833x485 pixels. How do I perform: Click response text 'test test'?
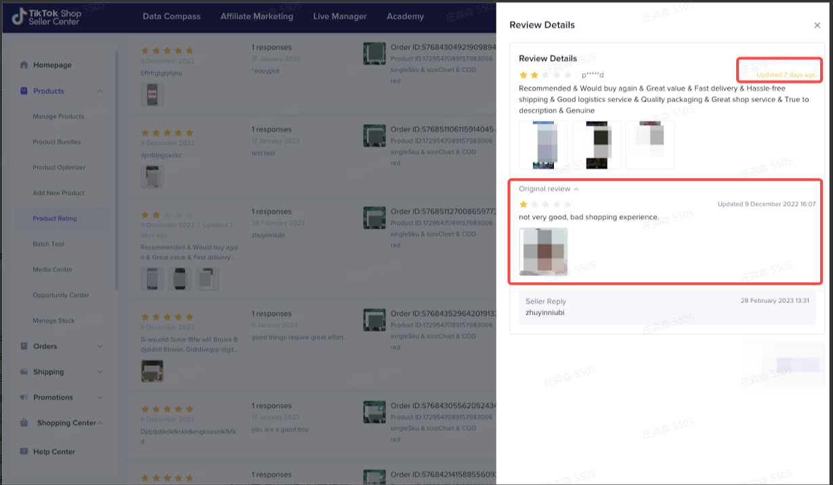pyautogui.click(x=263, y=153)
